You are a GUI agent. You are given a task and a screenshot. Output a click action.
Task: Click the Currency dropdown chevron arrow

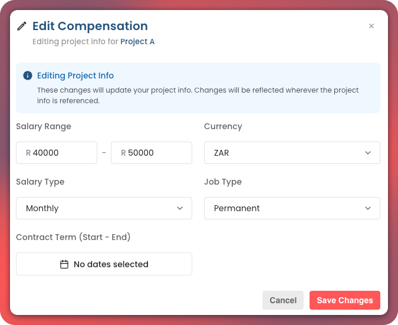click(368, 153)
